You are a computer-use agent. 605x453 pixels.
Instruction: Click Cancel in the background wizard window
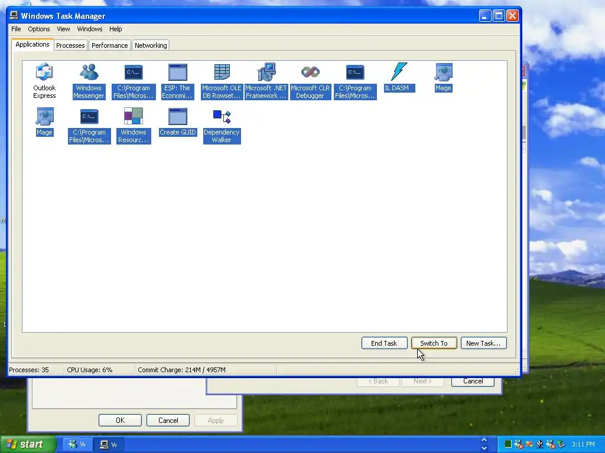tap(473, 382)
